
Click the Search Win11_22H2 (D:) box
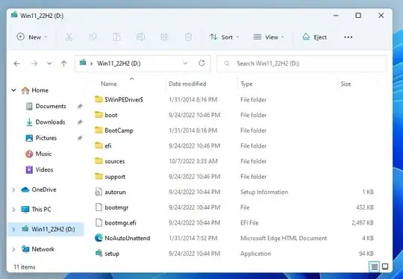(302, 63)
